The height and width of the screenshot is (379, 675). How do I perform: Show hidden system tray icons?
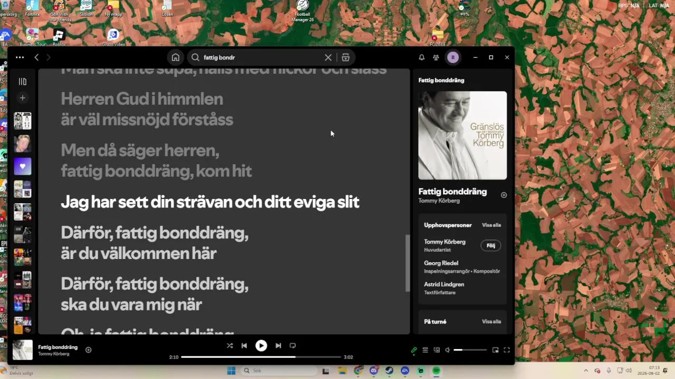[585, 371]
